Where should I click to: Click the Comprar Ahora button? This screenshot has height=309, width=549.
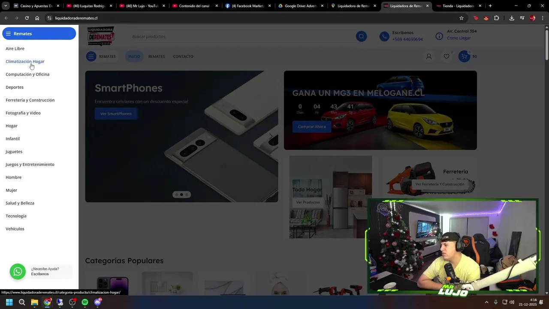click(312, 127)
